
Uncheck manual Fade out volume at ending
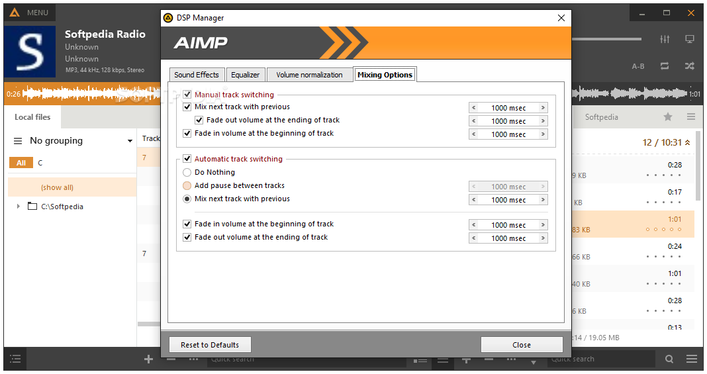[199, 120]
